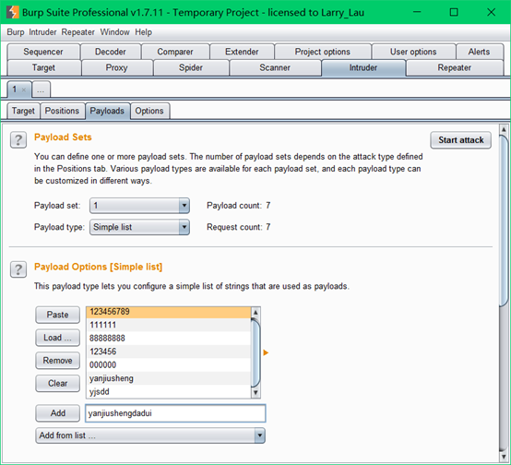This screenshot has height=465, width=511.
Task: Click orange arrow beside payload list
Action: (266, 352)
